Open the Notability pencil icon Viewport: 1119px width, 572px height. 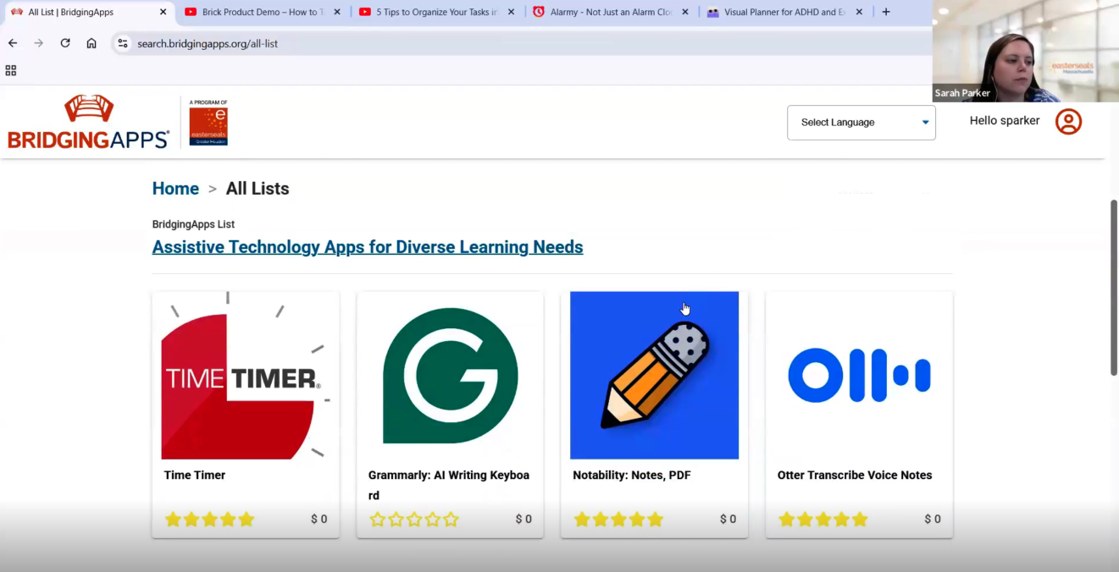tap(654, 375)
